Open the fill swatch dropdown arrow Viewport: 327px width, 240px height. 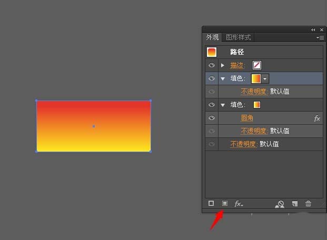tap(265, 78)
